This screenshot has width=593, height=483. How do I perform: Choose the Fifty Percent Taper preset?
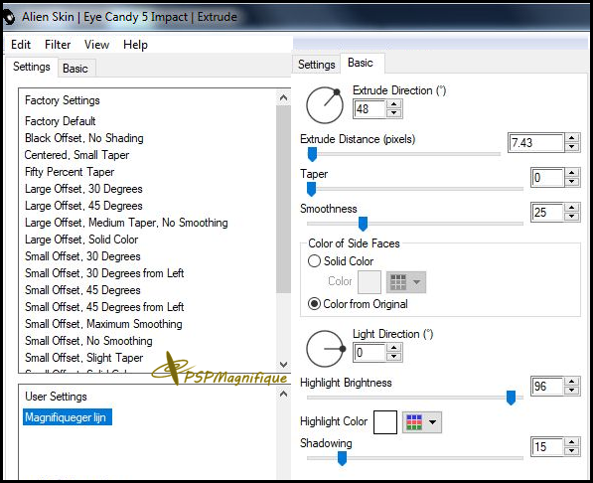(70, 172)
